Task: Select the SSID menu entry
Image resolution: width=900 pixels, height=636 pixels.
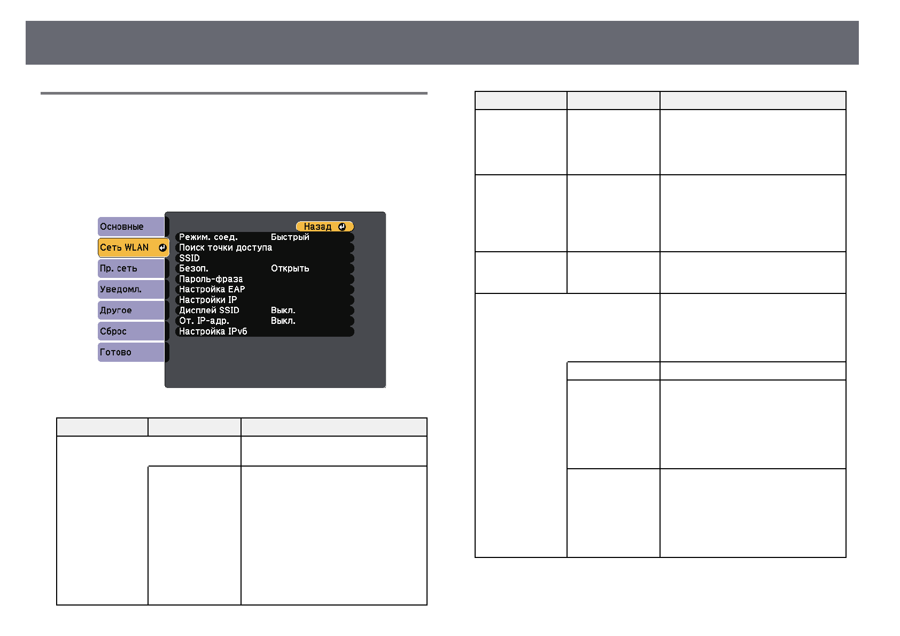Action: (x=189, y=258)
